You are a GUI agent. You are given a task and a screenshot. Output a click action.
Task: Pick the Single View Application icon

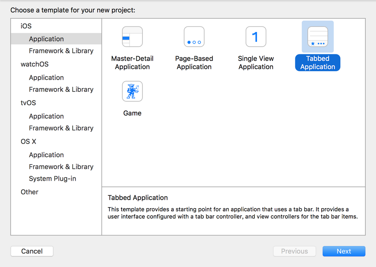[256, 37]
